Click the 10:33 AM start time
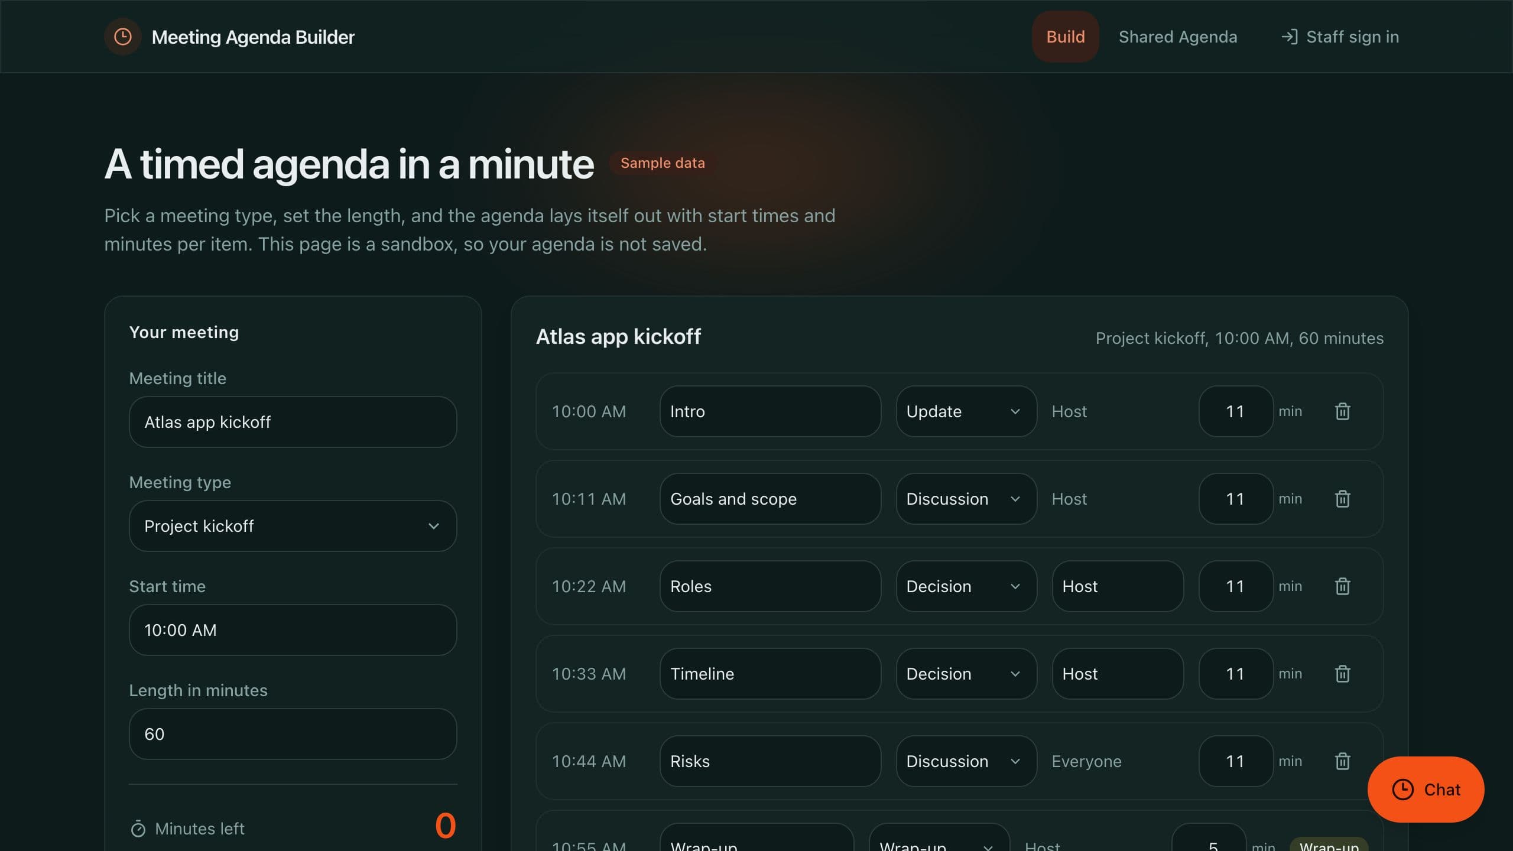Screen dimensions: 1513x851 (589, 674)
